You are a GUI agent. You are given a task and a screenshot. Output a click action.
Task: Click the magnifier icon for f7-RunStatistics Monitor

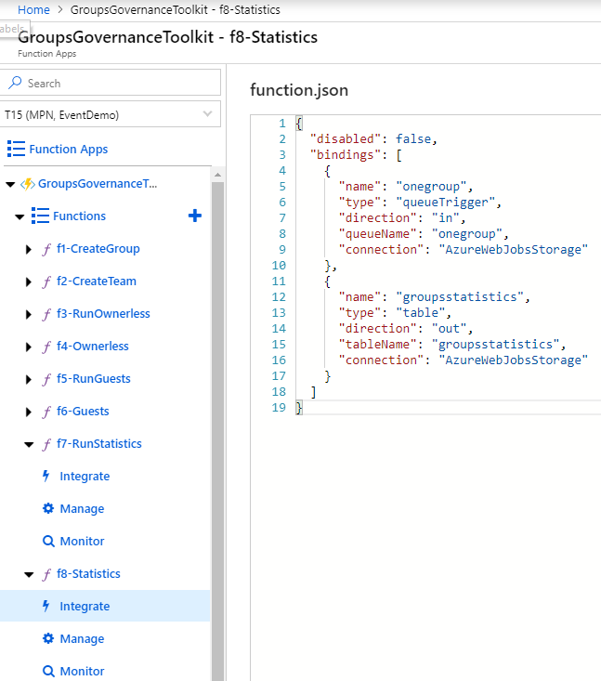coord(48,541)
